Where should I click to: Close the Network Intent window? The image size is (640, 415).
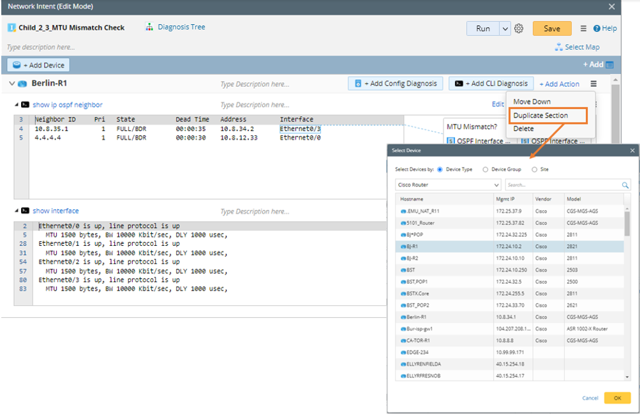pyautogui.click(x=611, y=6)
